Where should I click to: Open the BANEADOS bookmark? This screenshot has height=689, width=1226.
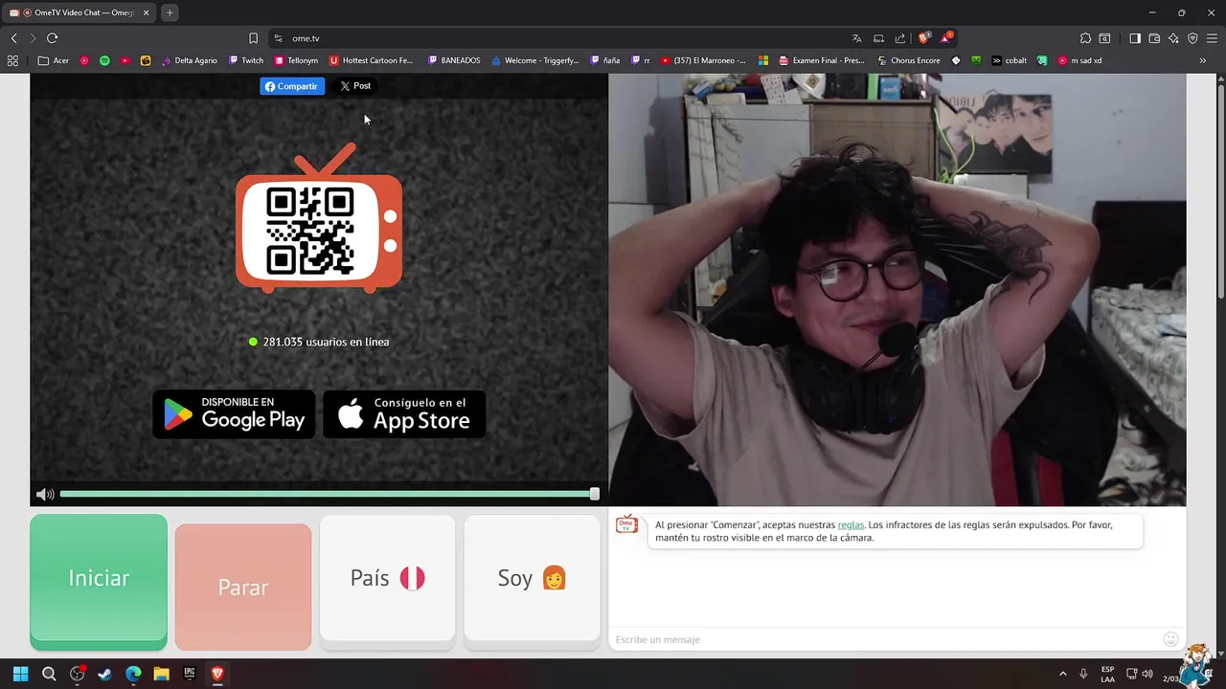454,60
